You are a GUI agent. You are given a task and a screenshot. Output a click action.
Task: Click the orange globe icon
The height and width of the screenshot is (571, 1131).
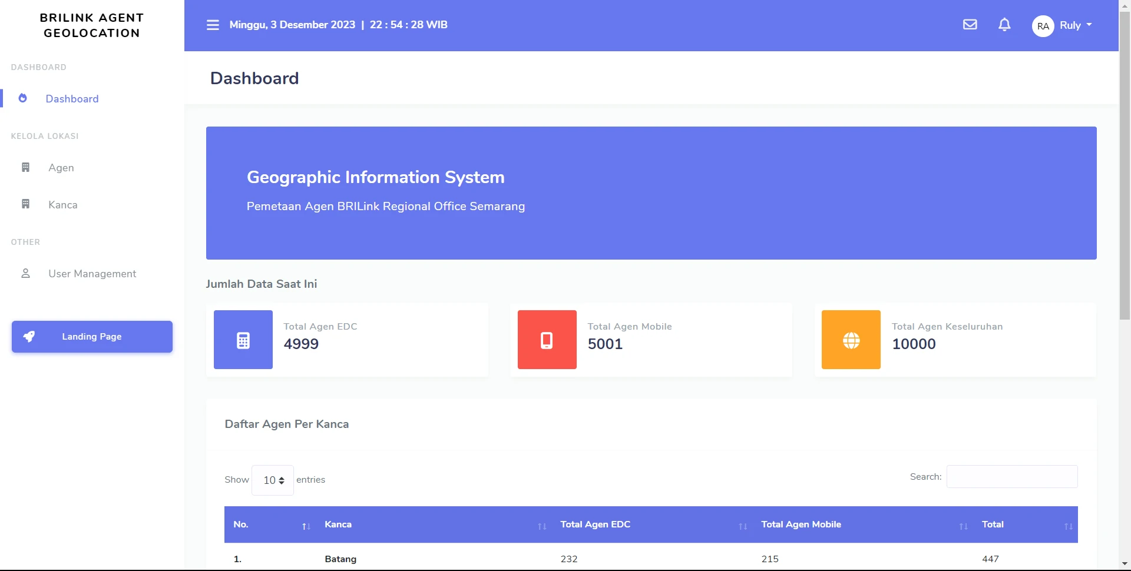point(851,340)
